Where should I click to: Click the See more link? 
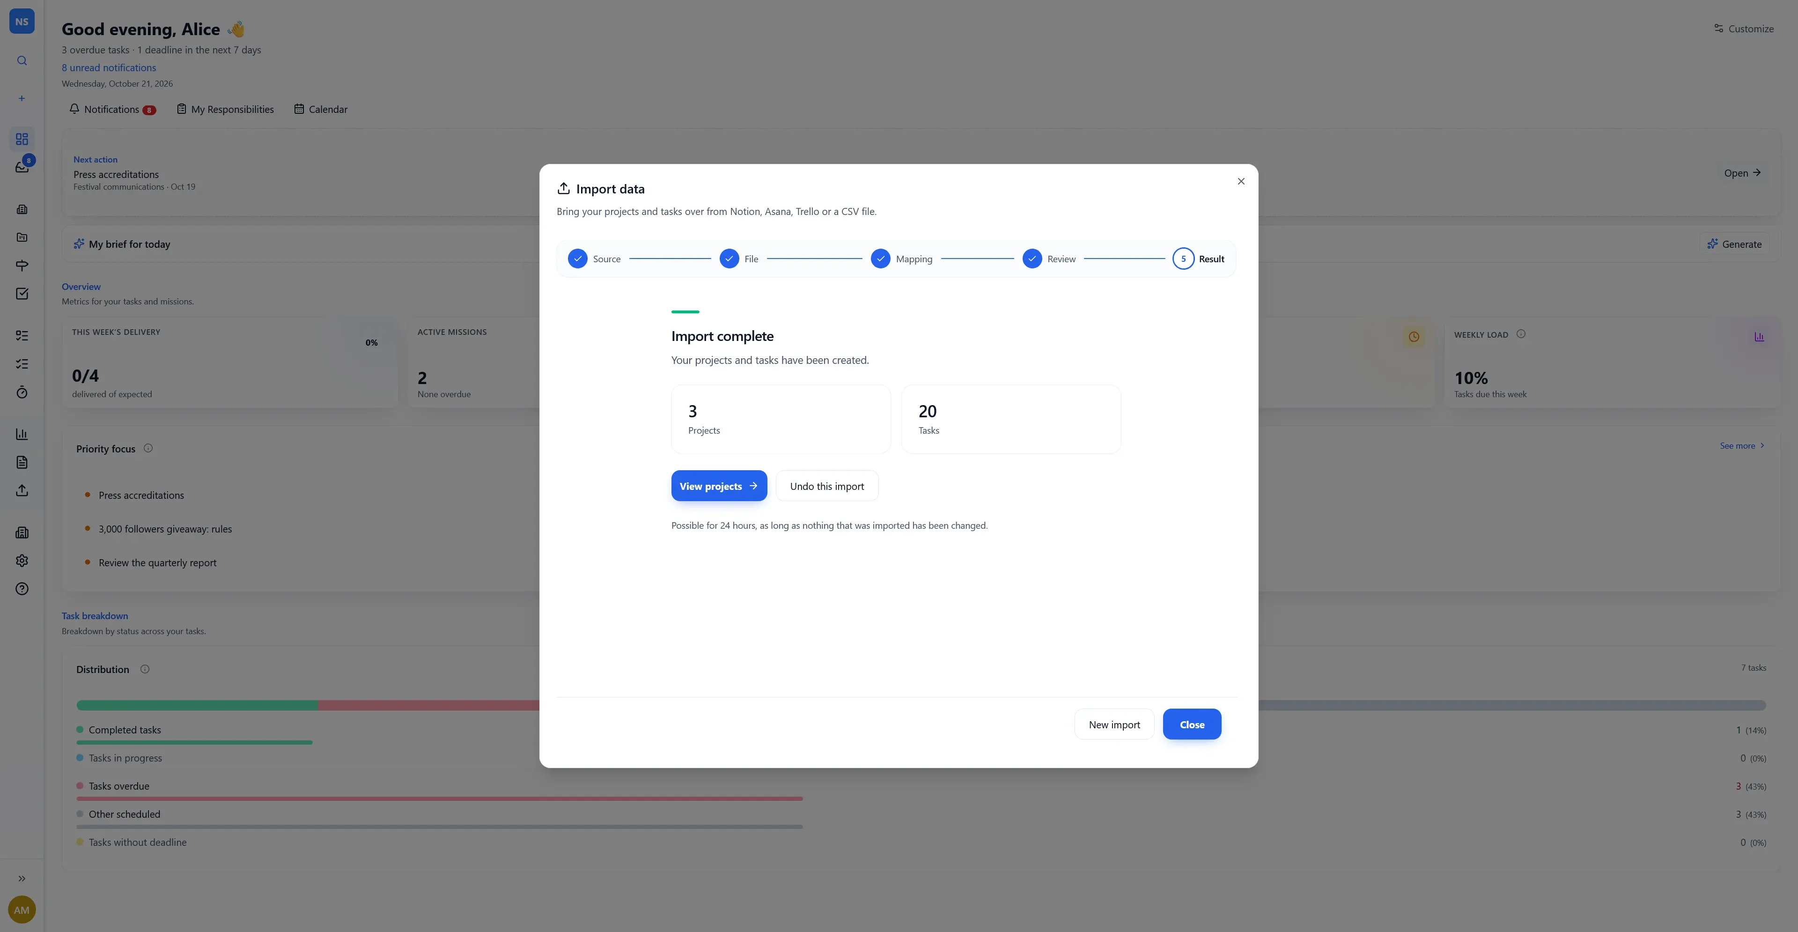click(x=1742, y=446)
